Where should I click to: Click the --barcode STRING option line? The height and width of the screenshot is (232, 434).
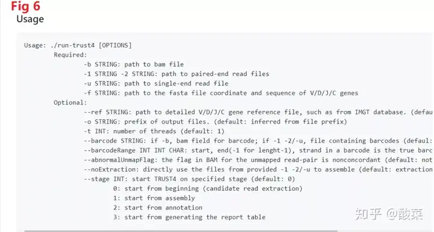coord(258,141)
